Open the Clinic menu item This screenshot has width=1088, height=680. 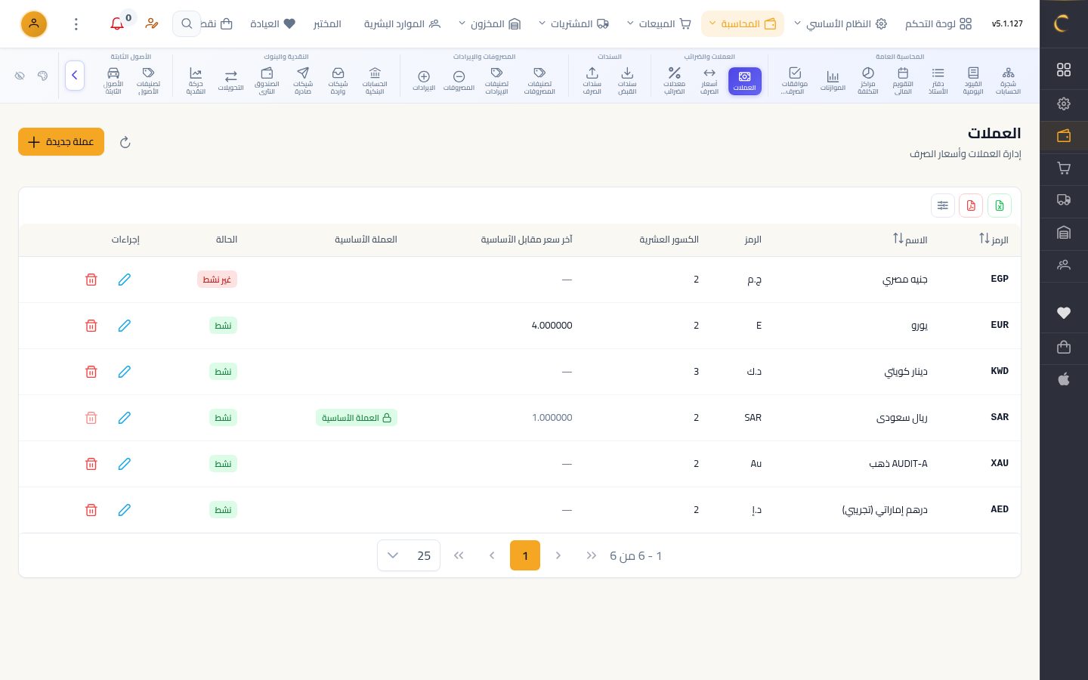point(273,24)
